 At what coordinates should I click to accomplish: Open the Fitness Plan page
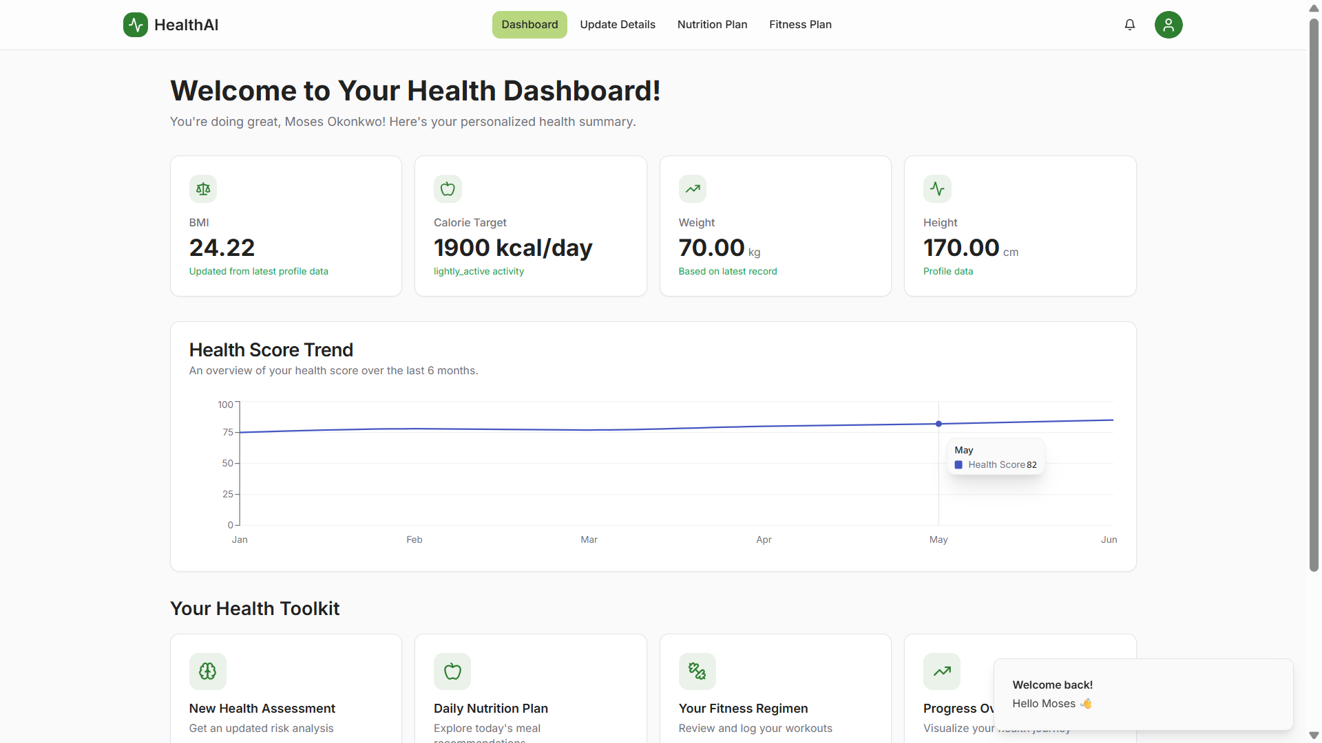pos(800,25)
